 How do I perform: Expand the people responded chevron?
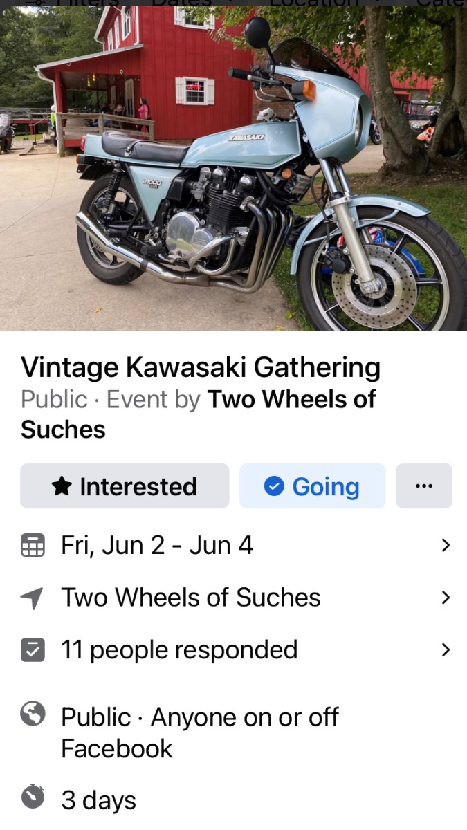[446, 650]
